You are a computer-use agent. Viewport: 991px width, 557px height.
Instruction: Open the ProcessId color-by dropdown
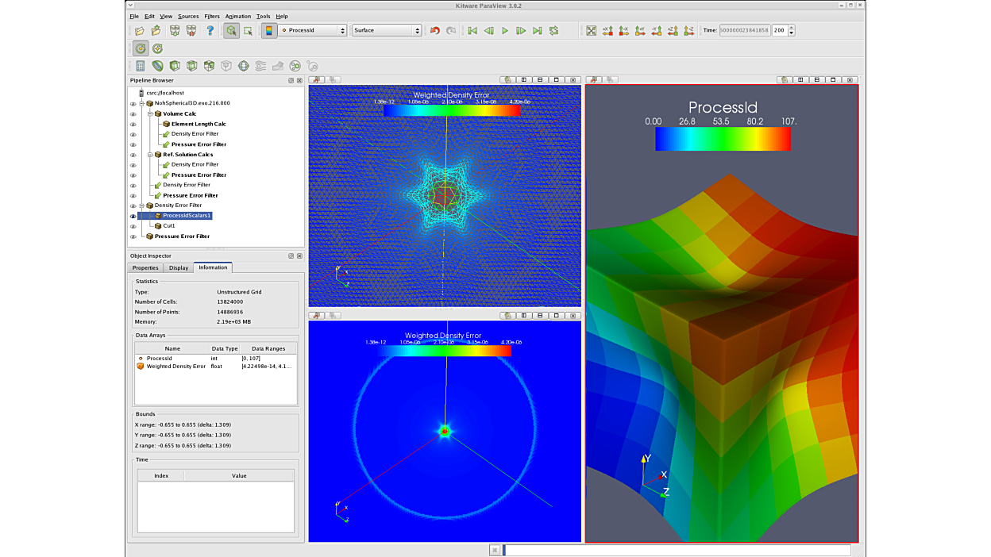312,30
